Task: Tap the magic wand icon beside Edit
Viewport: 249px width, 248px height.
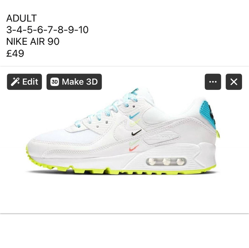Action: tap(15, 82)
